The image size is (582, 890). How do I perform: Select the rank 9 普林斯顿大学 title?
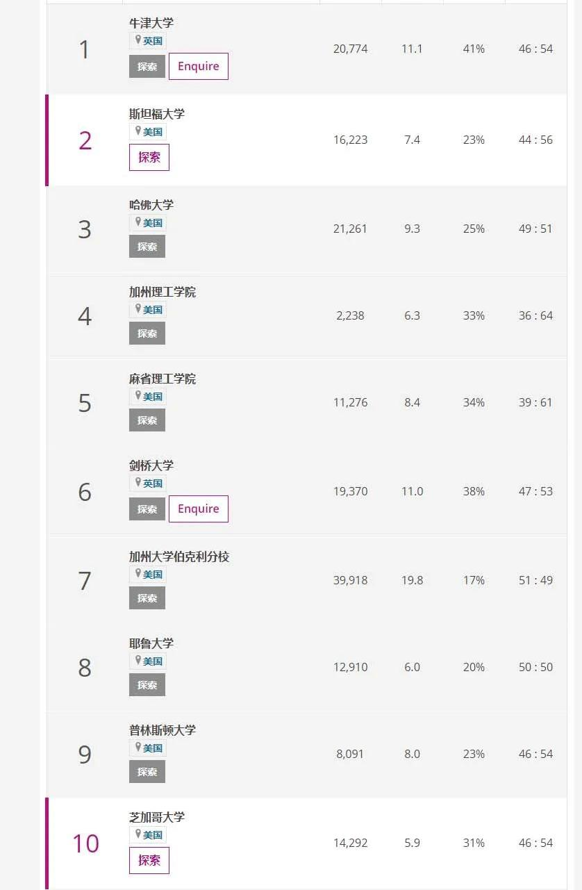pos(163,731)
